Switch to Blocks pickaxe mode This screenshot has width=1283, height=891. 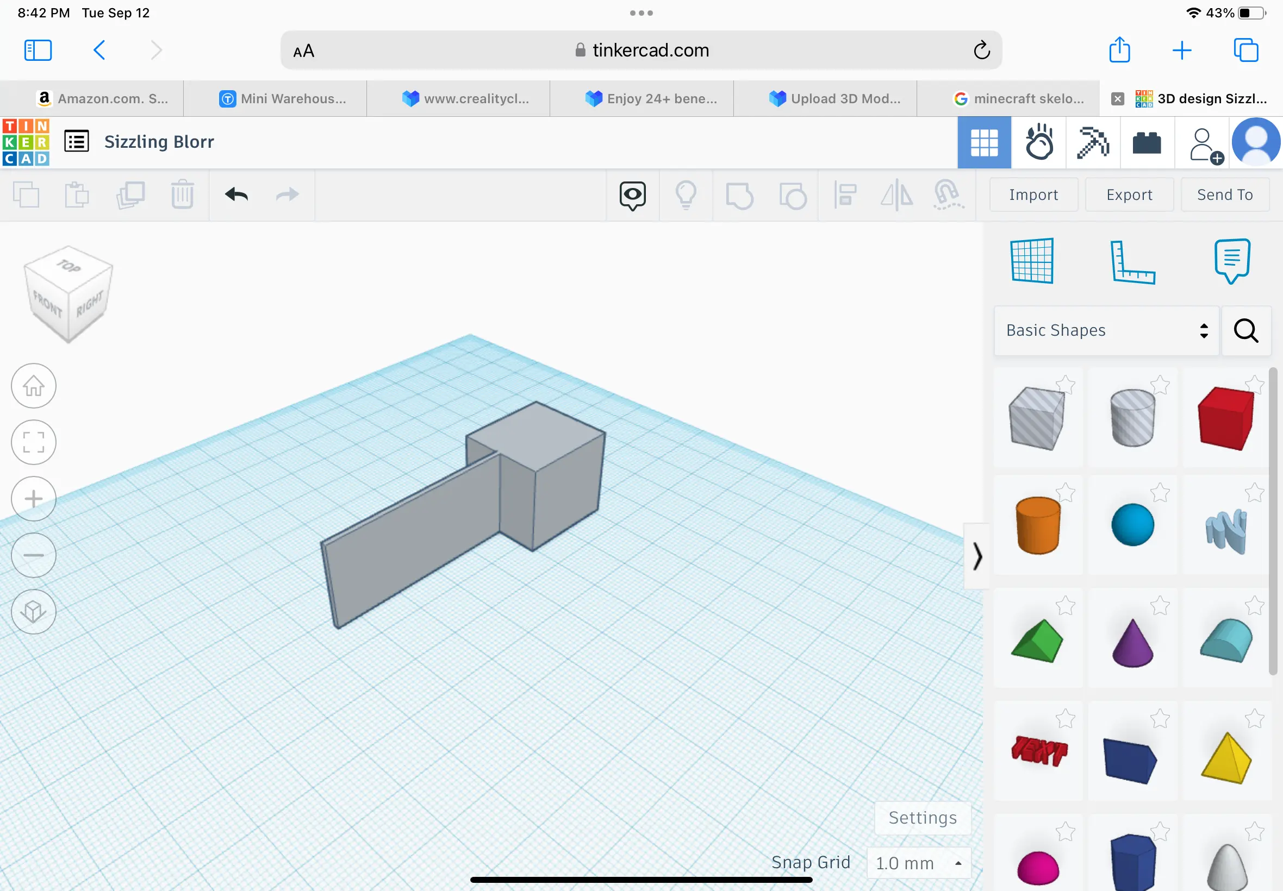coord(1093,142)
